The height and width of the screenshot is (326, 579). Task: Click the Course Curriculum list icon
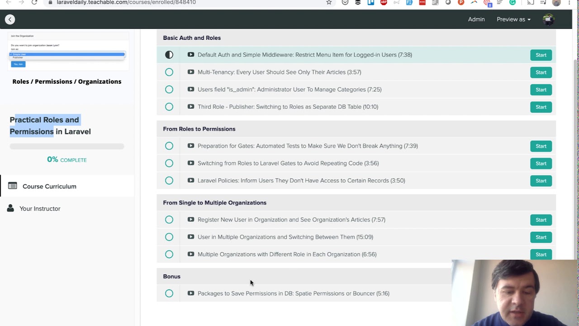pos(13,186)
